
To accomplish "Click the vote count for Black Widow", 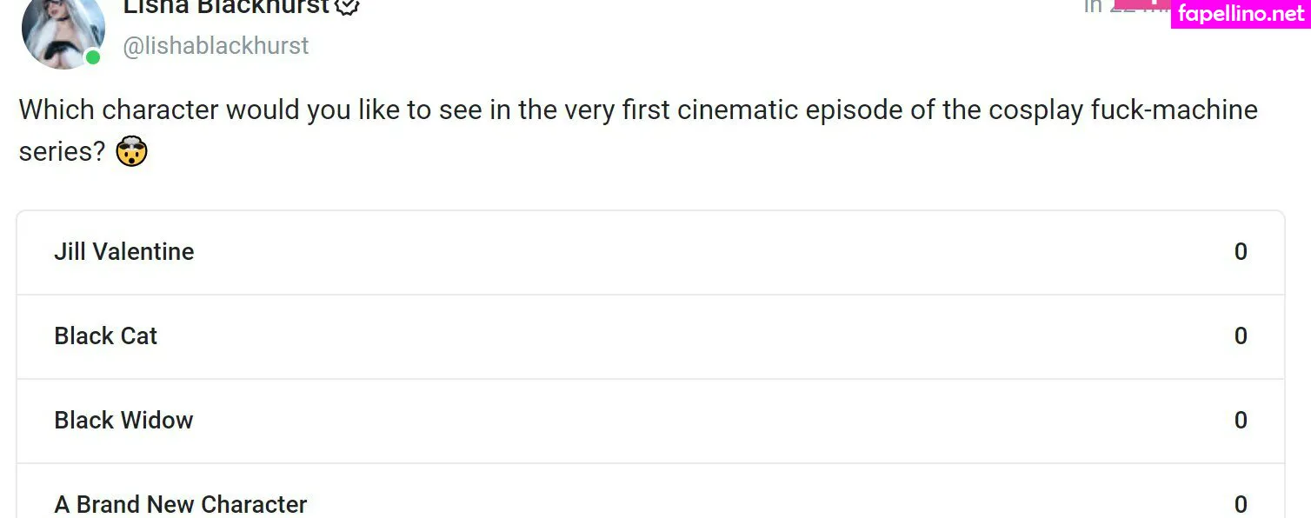I will pos(1241,421).
